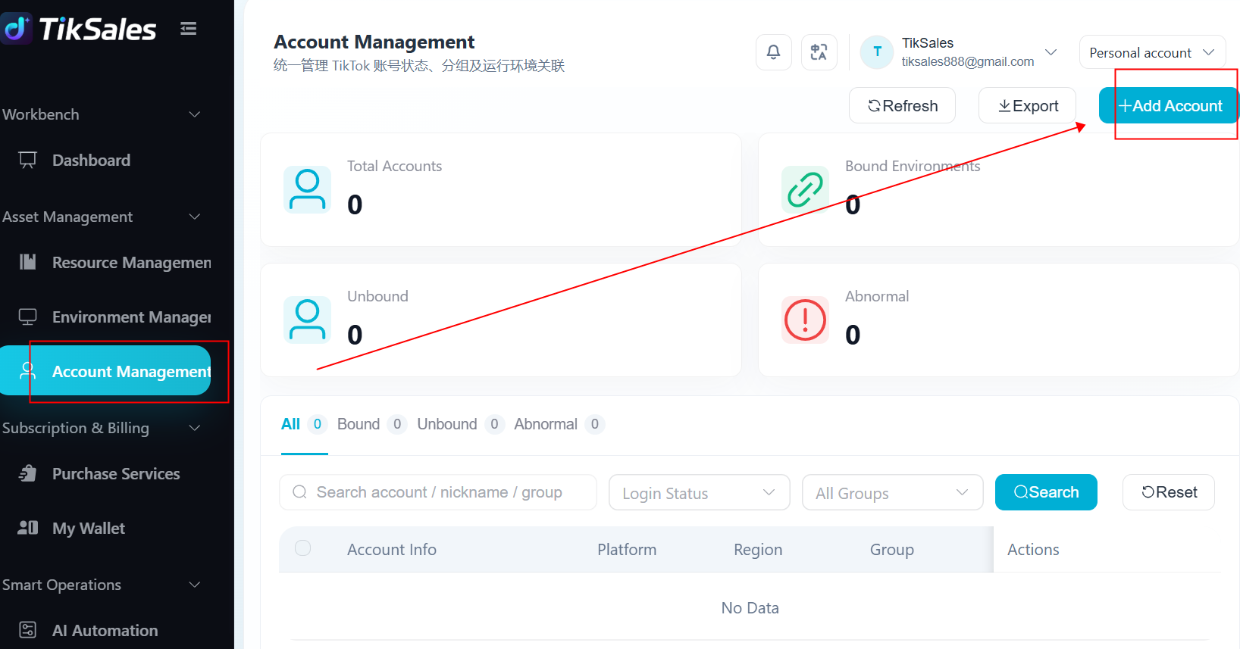
Task: Open the Personal account dropdown
Action: 1152,52
